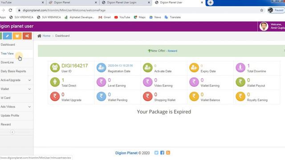Screen dimensions: 285x160
Task: Expand the Wallet sidebar menu
Action: click(16, 89)
